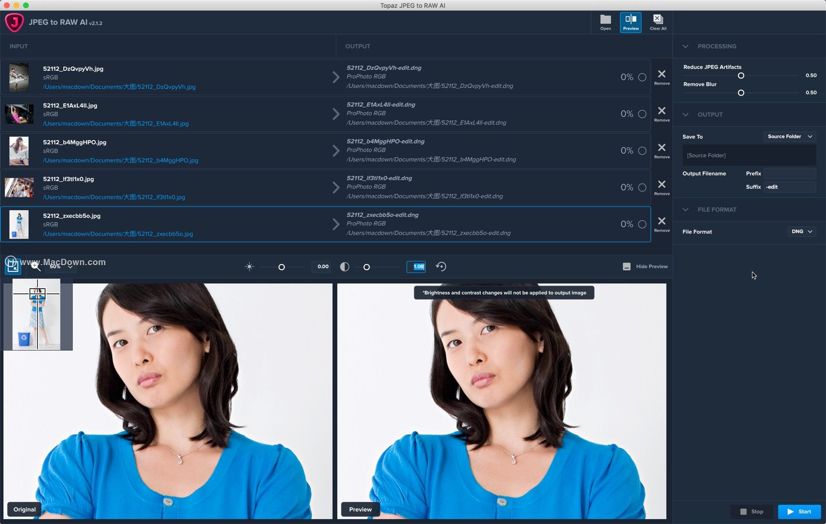Remove 52112_b4MggHPO.jpg from the list
Screen dimensions: 826x524
662,148
